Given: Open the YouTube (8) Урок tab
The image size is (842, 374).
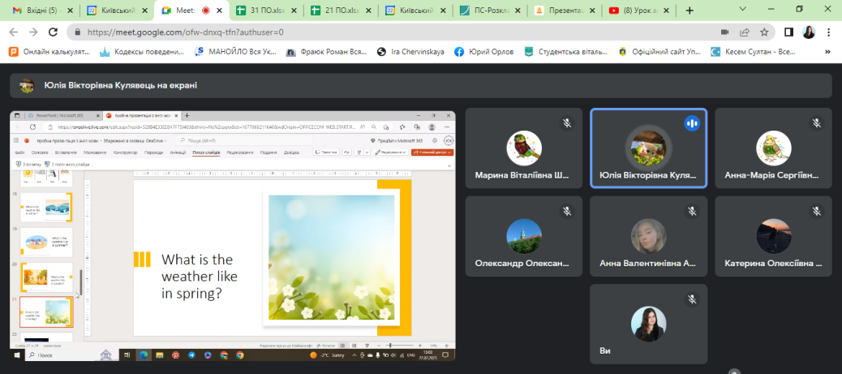Looking at the screenshot, I should (x=639, y=11).
